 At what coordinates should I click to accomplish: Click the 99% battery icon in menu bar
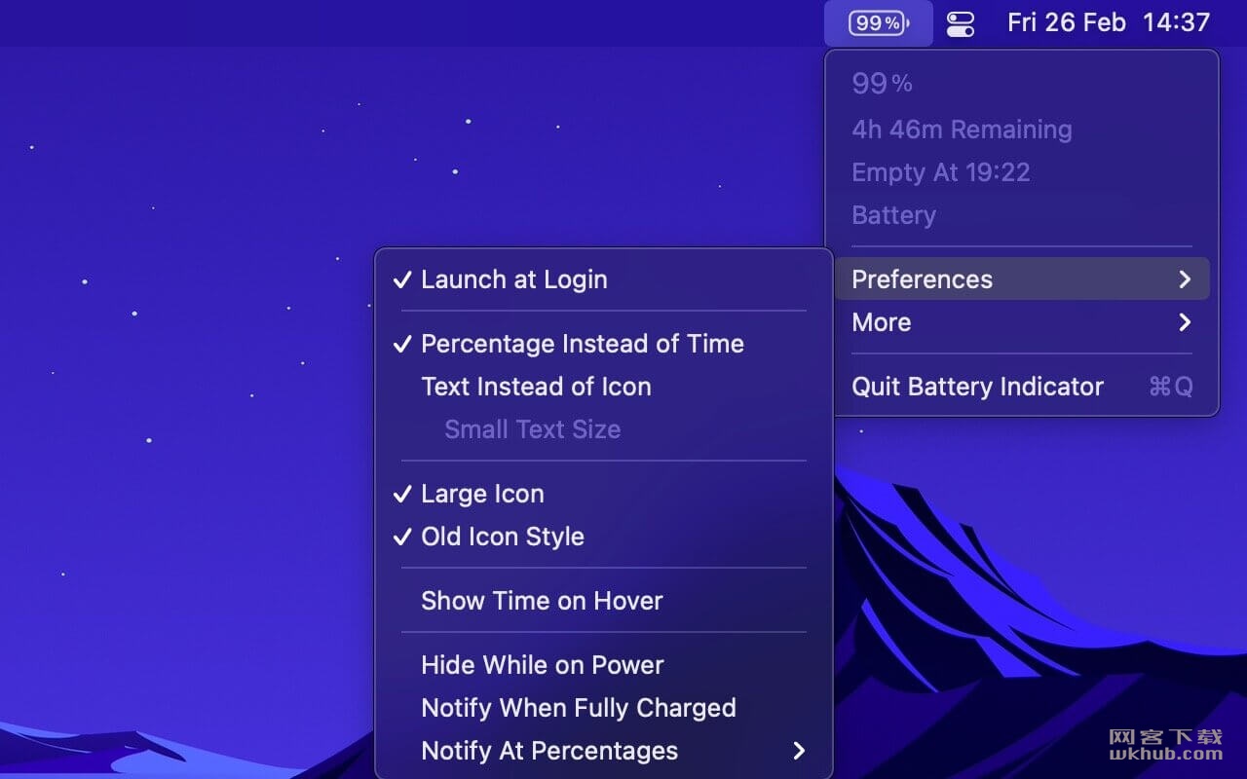879,22
